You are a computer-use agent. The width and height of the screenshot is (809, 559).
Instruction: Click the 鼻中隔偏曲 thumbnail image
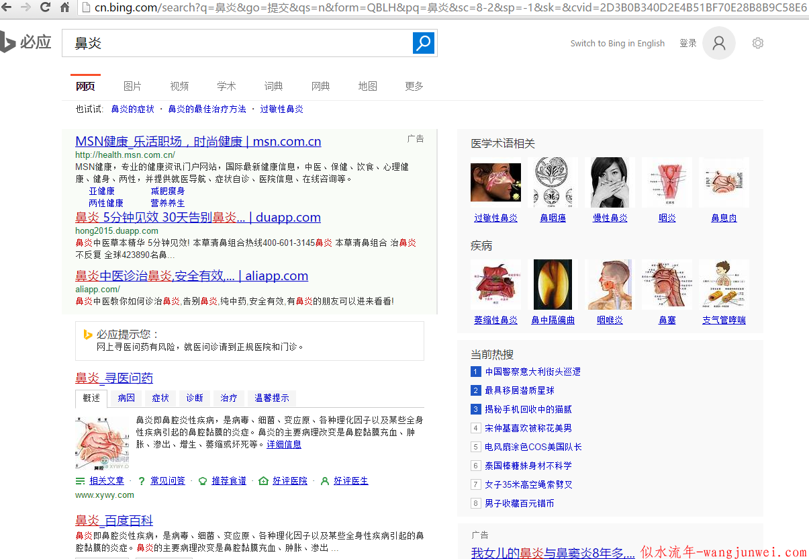[553, 285]
